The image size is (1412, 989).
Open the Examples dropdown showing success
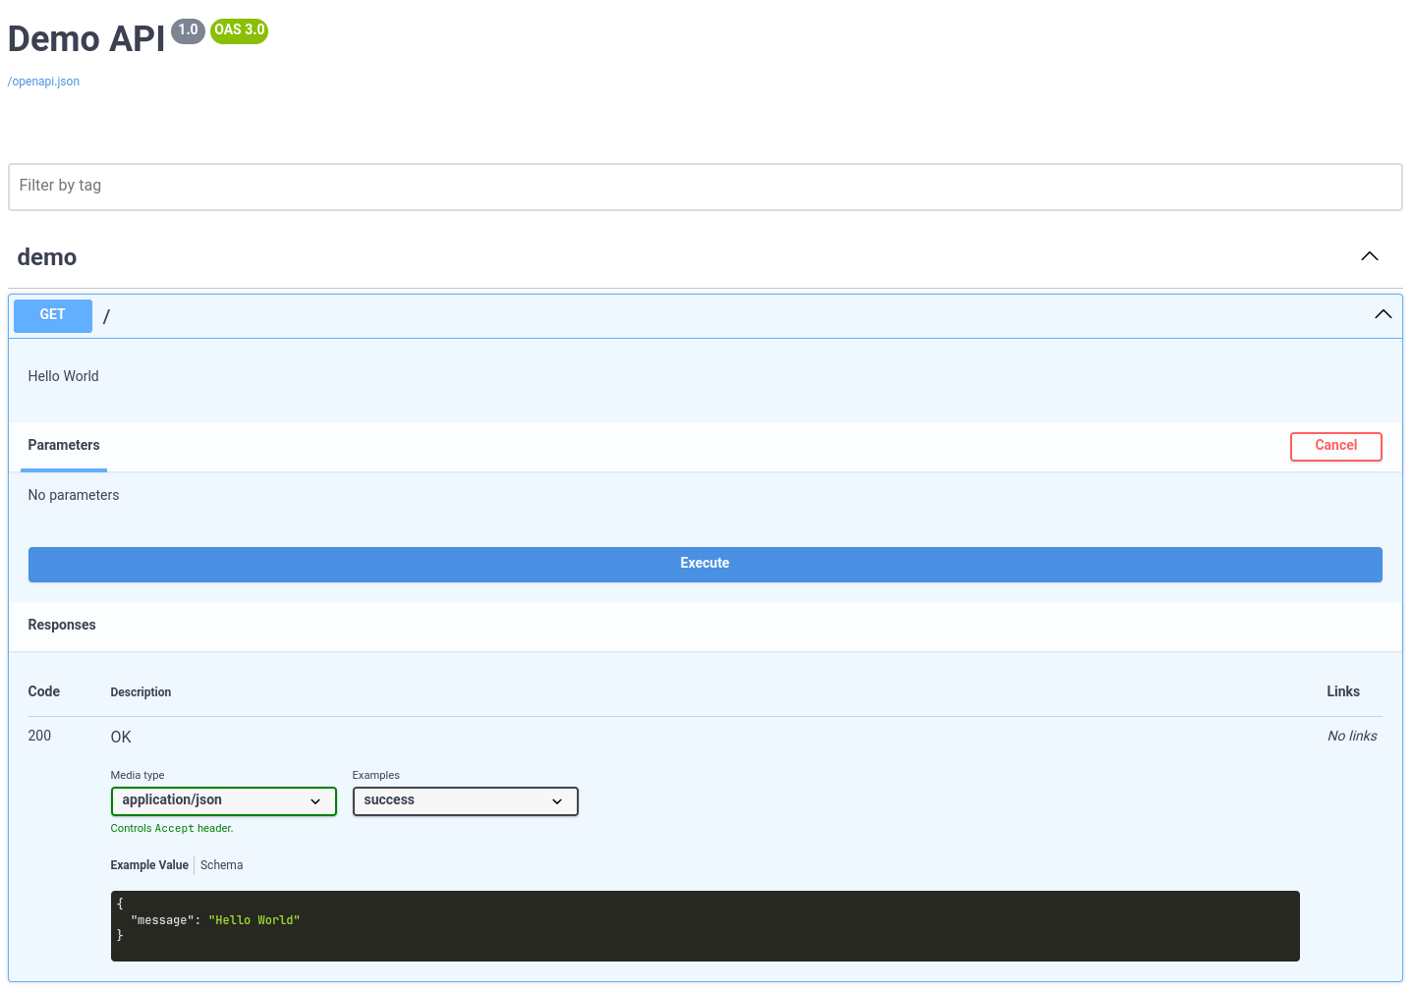(x=465, y=800)
